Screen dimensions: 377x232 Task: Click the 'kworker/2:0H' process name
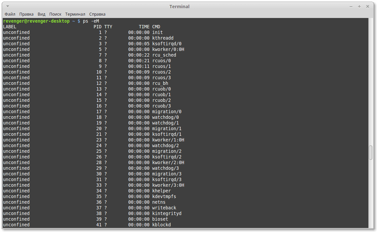coord(168,162)
